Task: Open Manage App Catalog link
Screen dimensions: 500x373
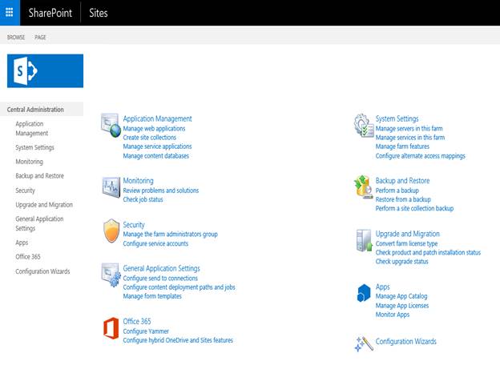Action: (x=402, y=296)
